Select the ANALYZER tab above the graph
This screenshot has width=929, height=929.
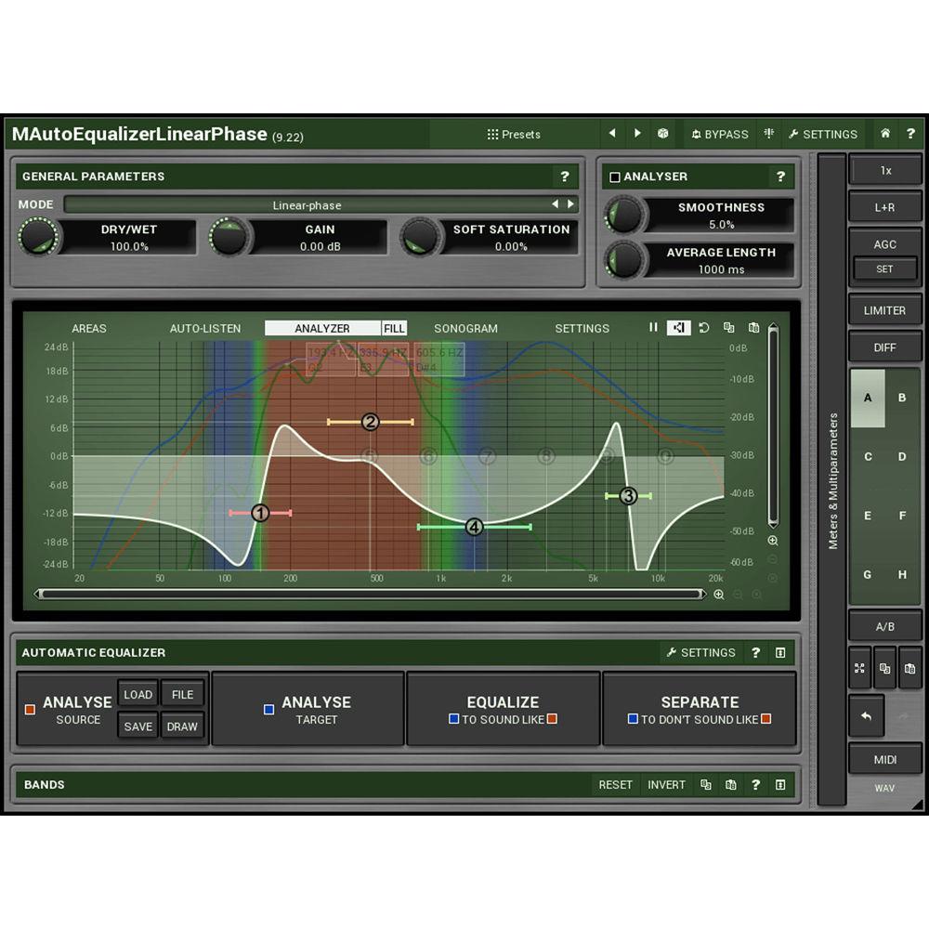(x=323, y=327)
